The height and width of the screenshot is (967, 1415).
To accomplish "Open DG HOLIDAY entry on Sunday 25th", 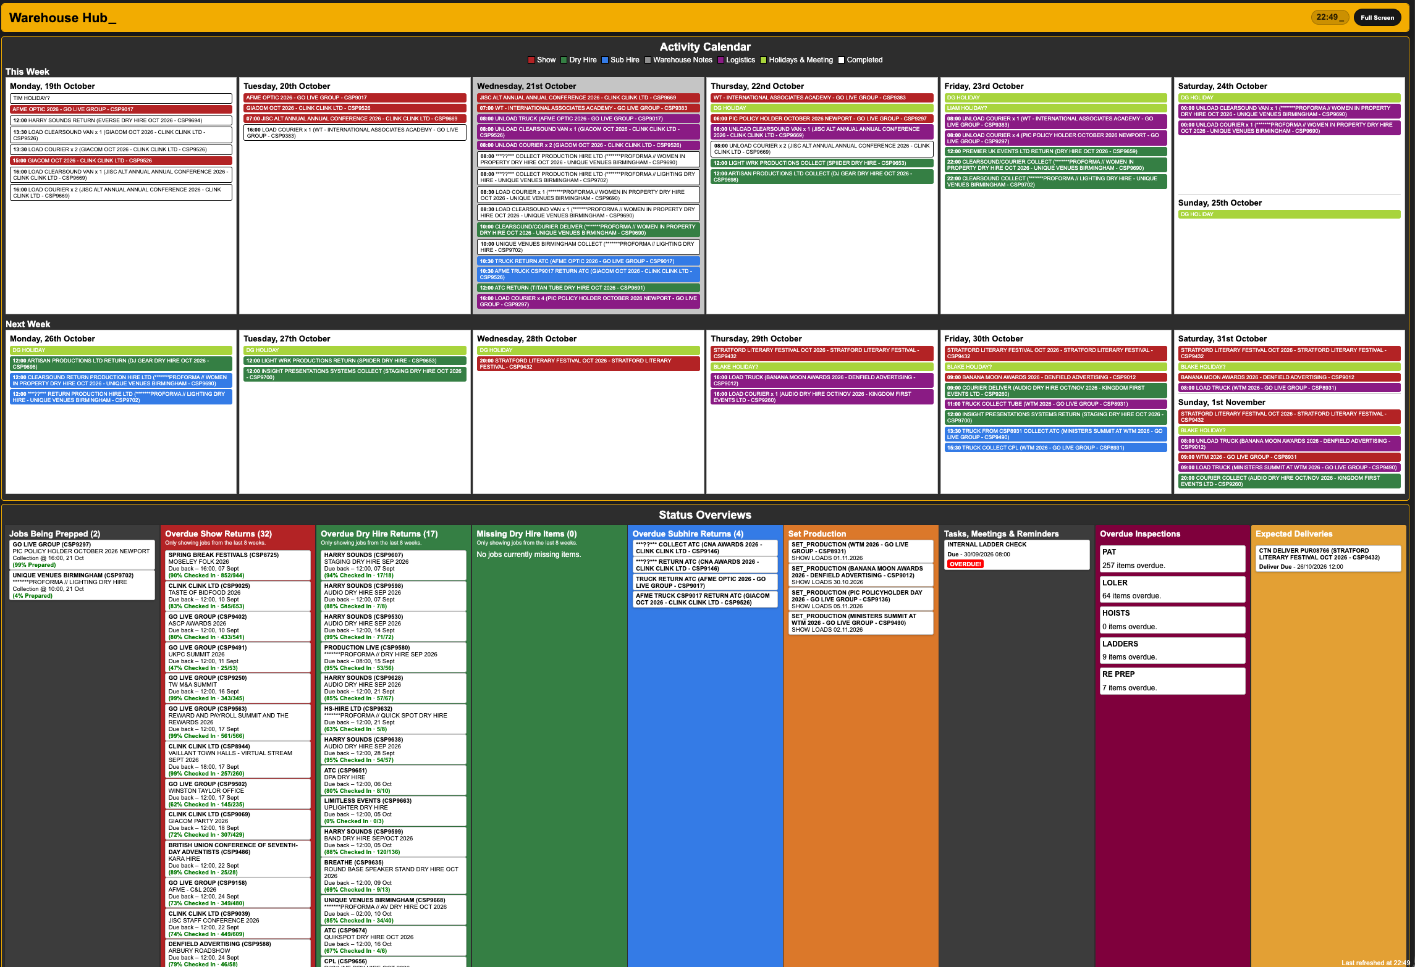I will click(1289, 214).
